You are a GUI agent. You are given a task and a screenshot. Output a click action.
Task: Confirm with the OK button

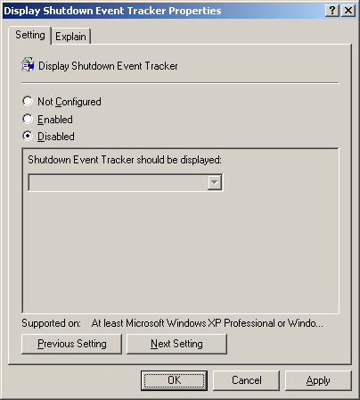coord(174,380)
